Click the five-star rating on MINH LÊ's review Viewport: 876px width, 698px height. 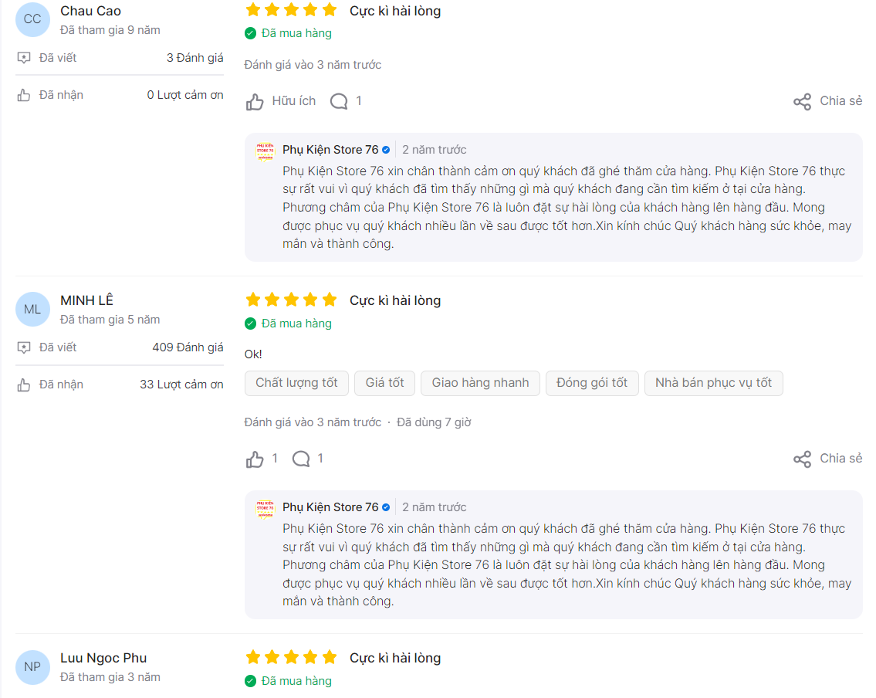pos(291,300)
